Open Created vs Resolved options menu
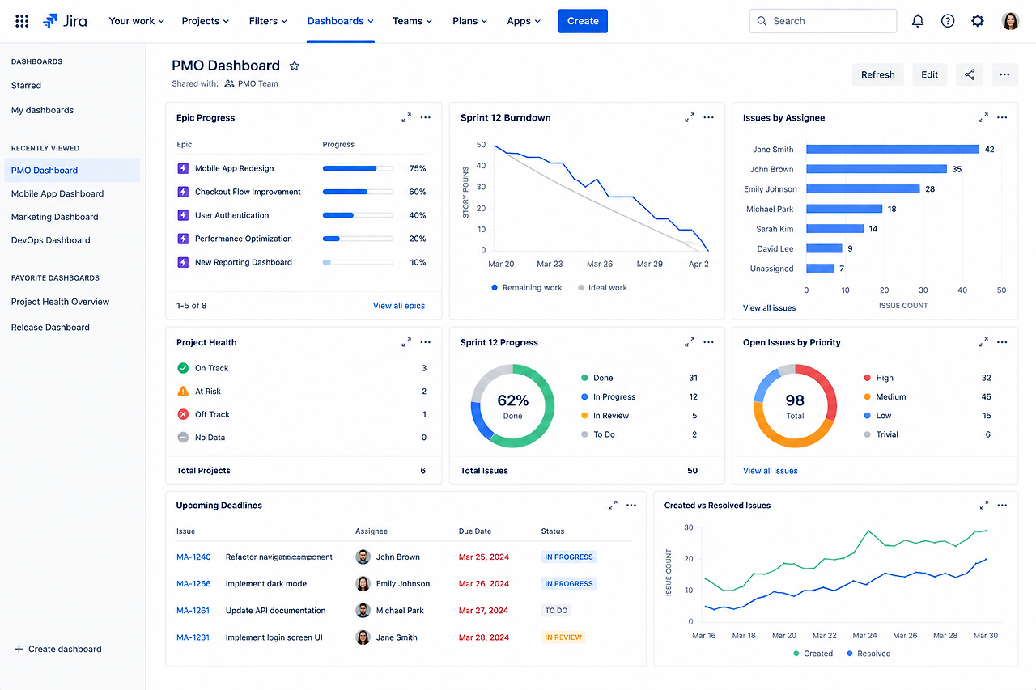This screenshot has height=690, width=1036. (1003, 506)
